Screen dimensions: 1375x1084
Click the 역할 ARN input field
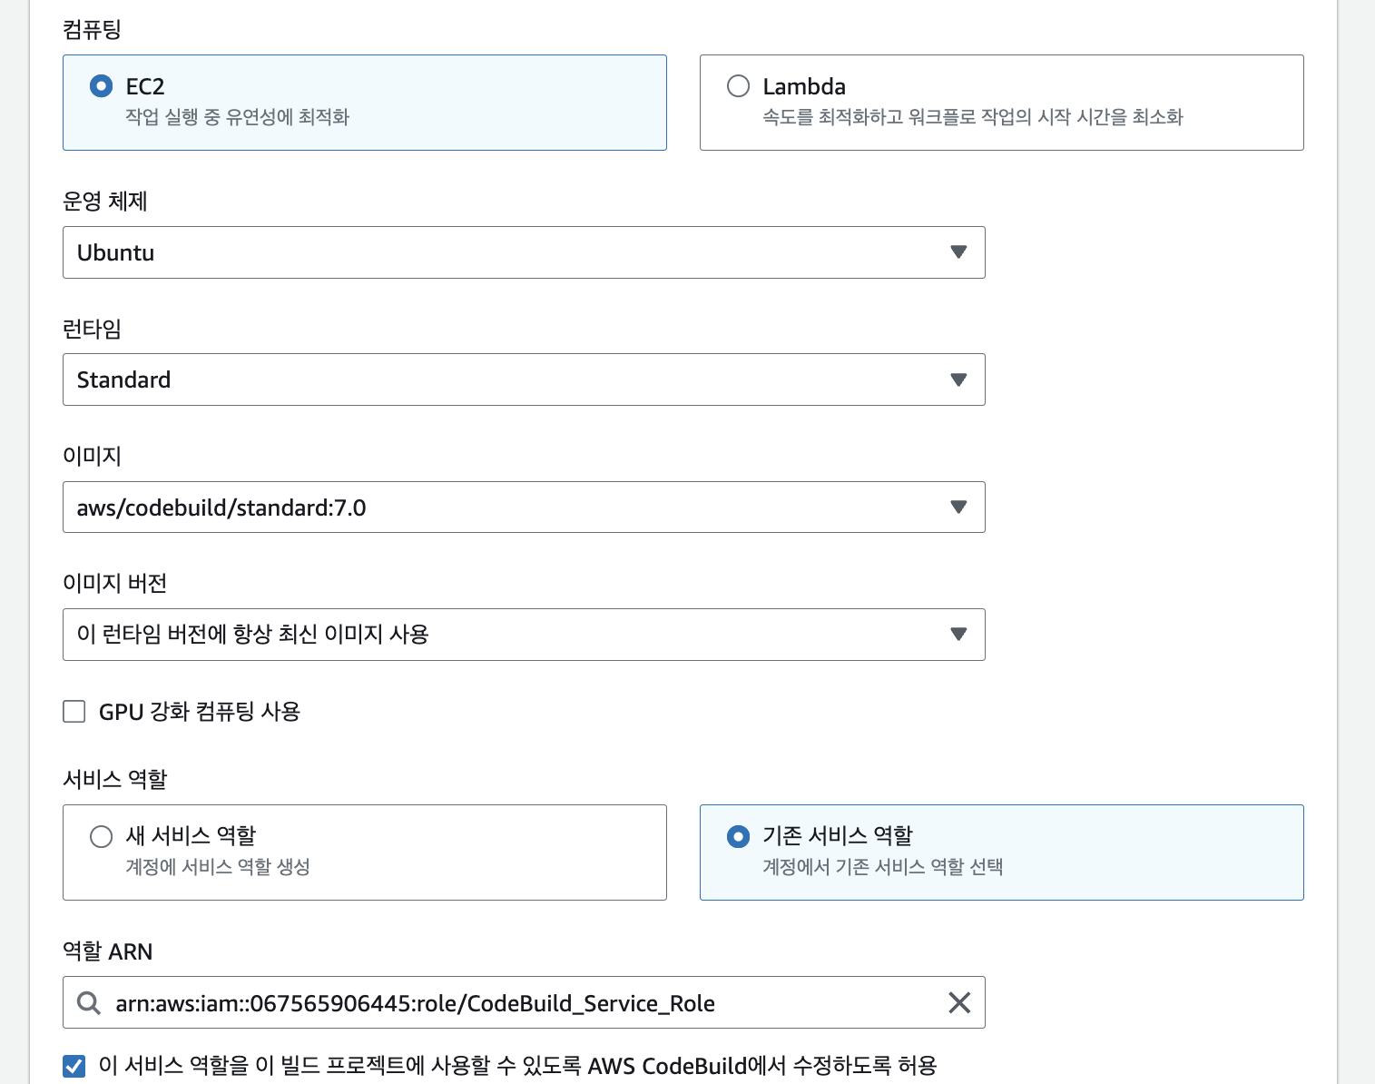[x=524, y=1002]
